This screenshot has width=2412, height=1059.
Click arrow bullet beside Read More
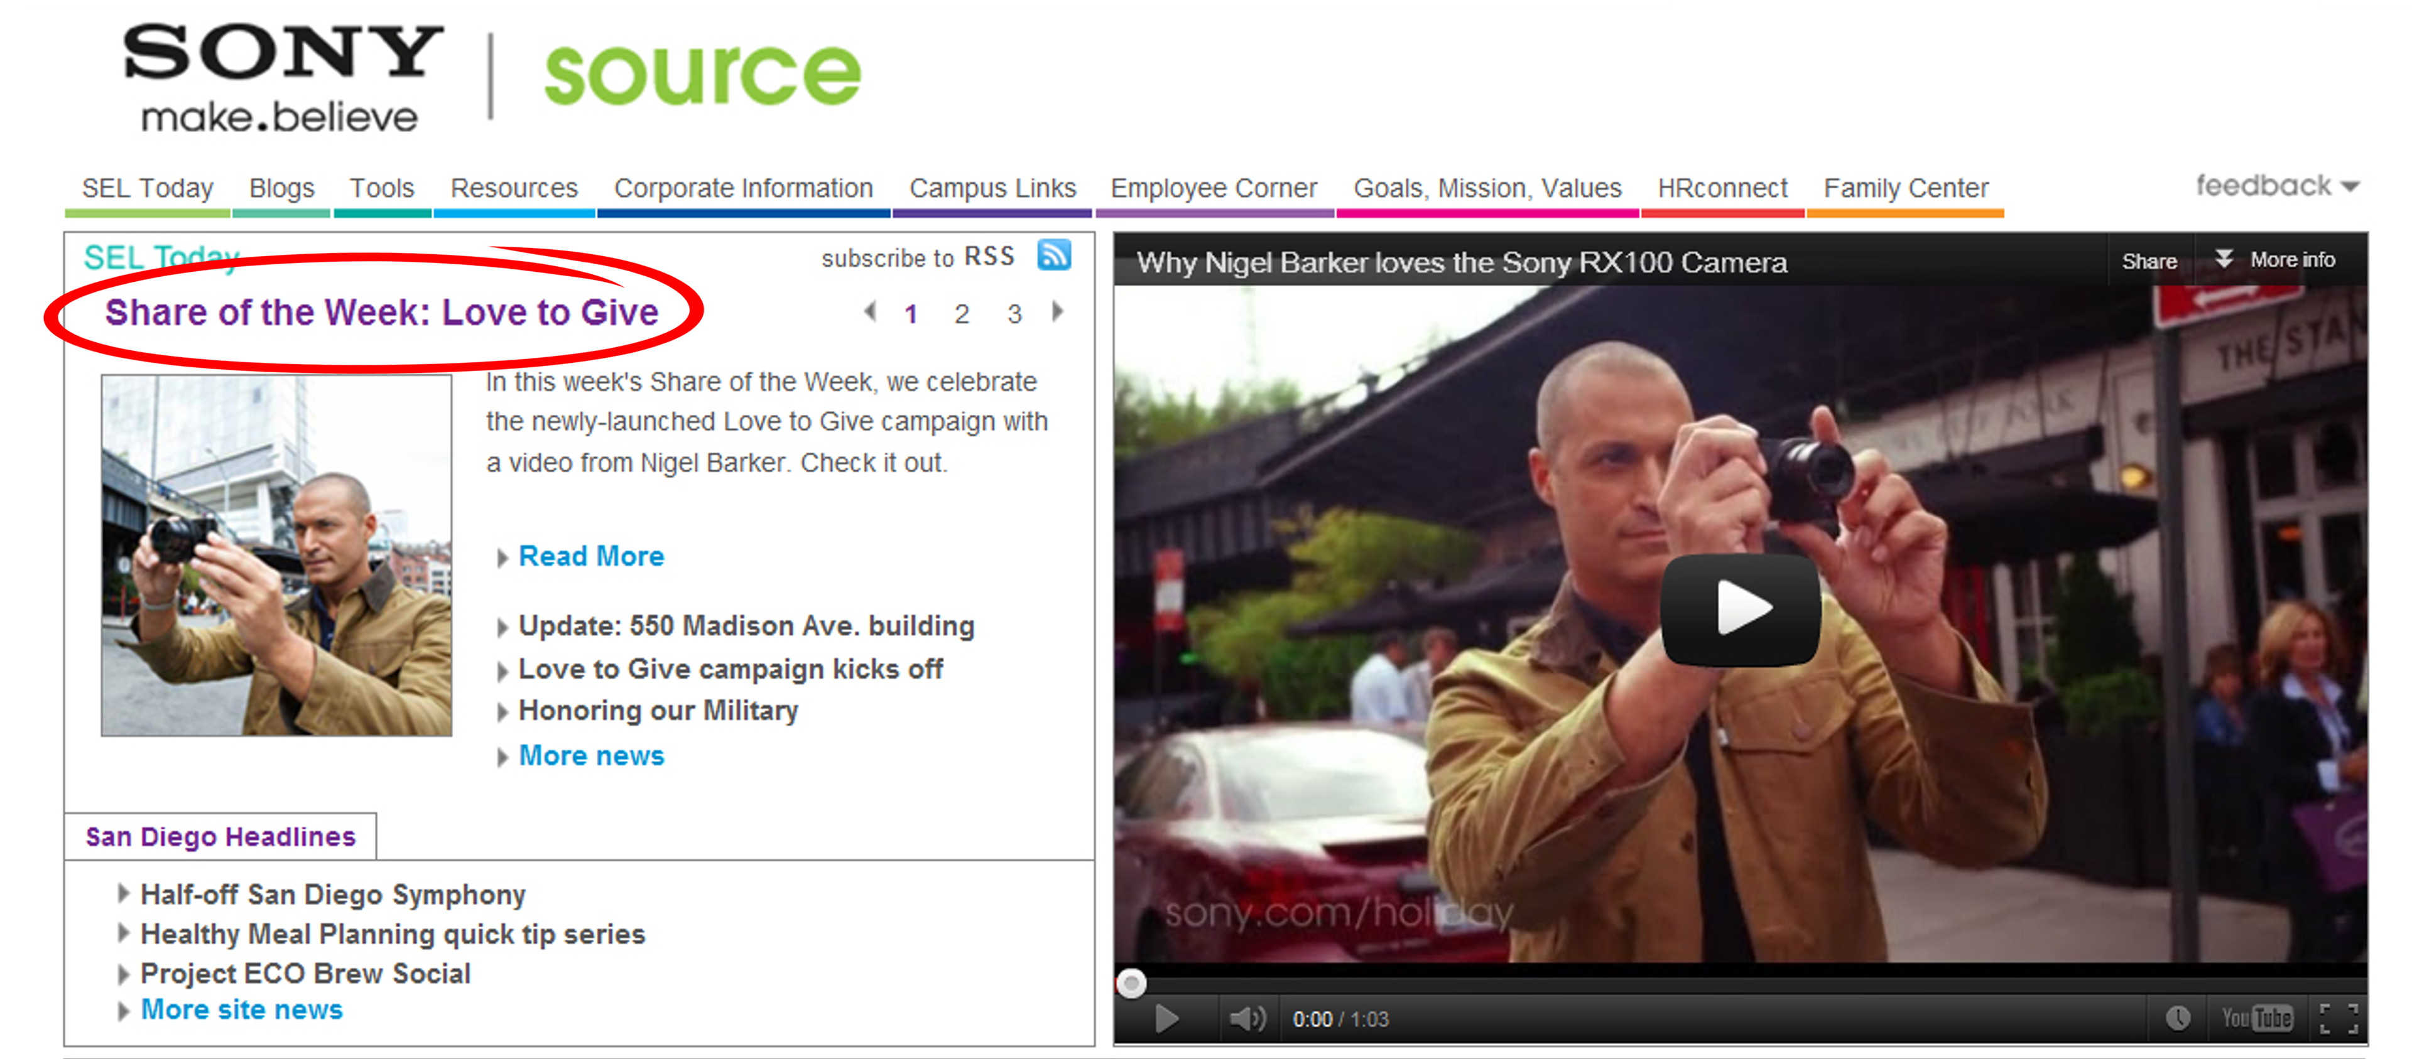pos(503,557)
